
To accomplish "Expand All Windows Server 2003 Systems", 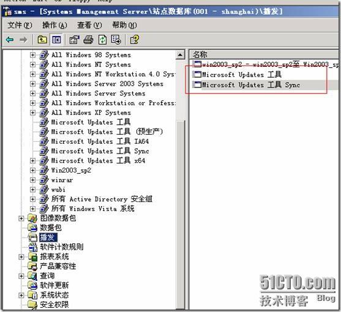I will coord(32,84).
